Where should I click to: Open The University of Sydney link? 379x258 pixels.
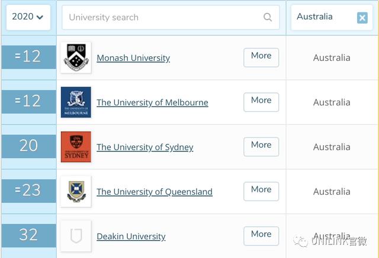144,147
